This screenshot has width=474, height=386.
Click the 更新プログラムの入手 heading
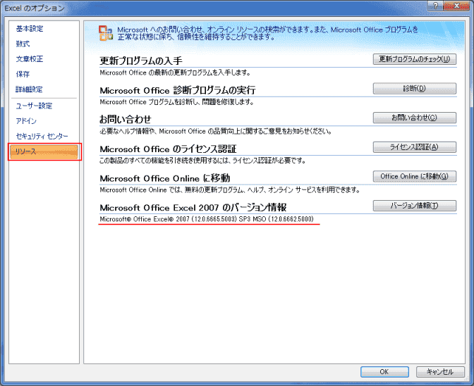[141, 61]
